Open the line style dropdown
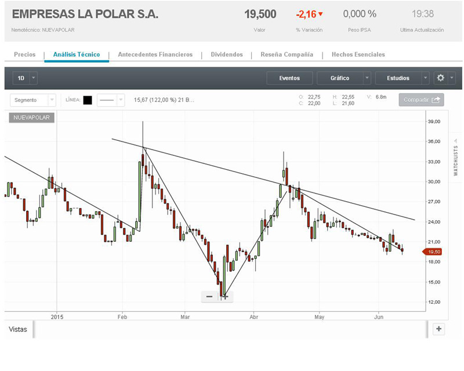This screenshot has width=464, height=371. [111, 100]
